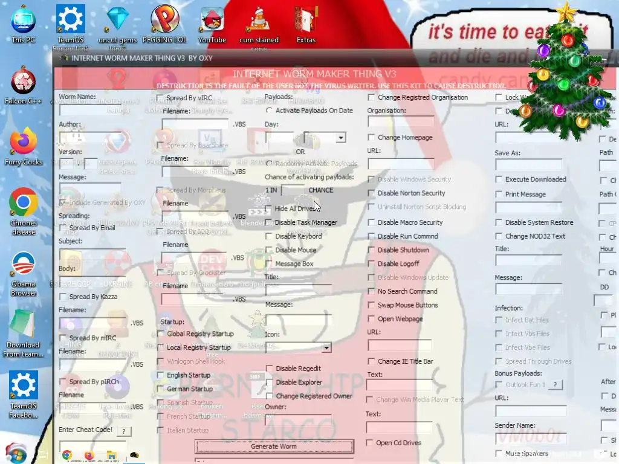Check Disable Logoff option
619x464 pixels.
[x=371, y=263]
